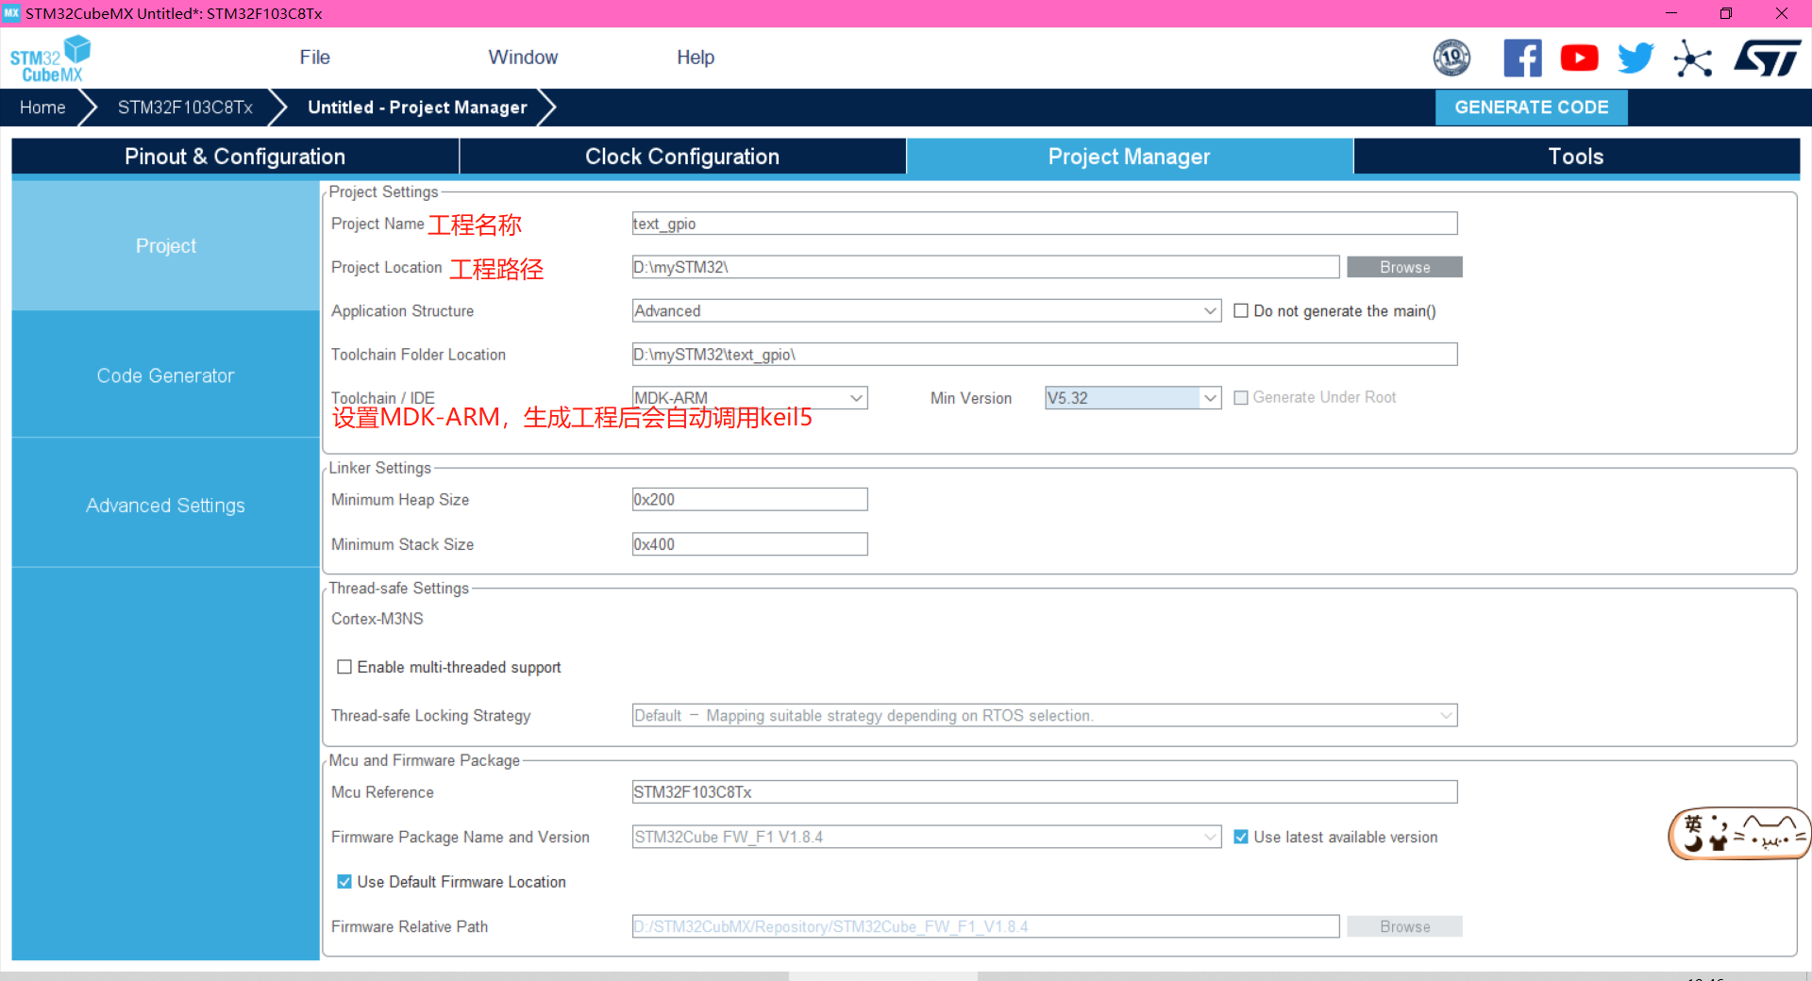Open the 10-year anniversary badge icon
This screenshot has width=1812, height=981.
(x=1451, y=58)
